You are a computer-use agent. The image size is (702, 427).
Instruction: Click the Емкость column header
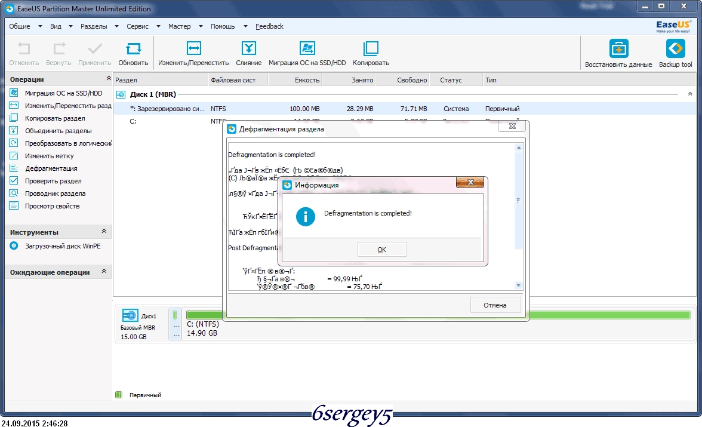tap(295, 80)
